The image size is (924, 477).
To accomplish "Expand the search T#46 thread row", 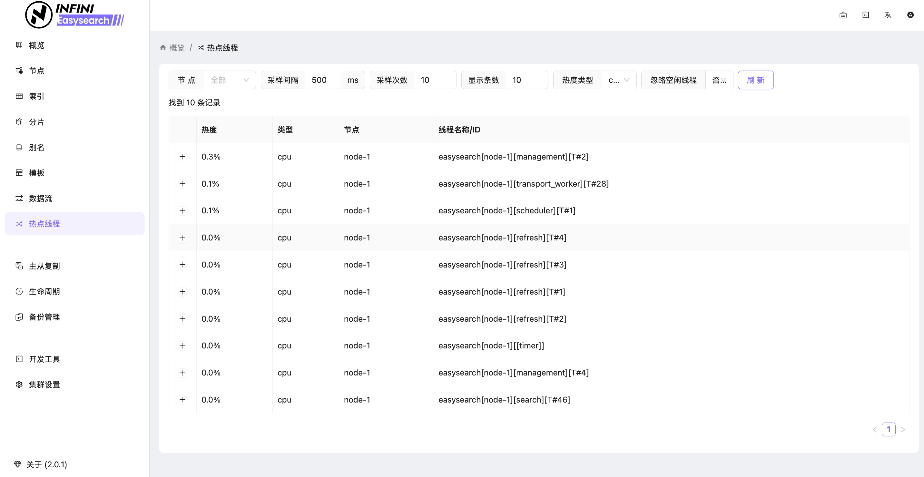I will point(182,400).
